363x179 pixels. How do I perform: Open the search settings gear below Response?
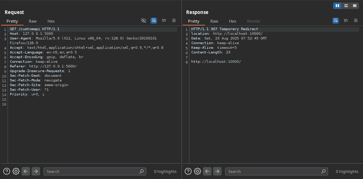point(197,171)
